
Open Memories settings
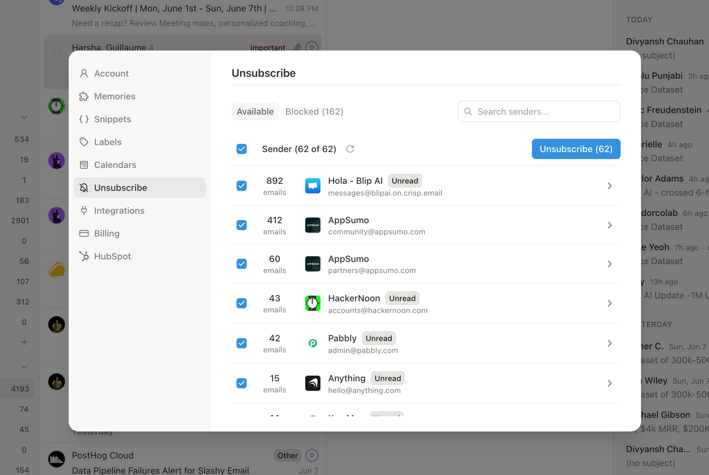(x=140, y=96)
